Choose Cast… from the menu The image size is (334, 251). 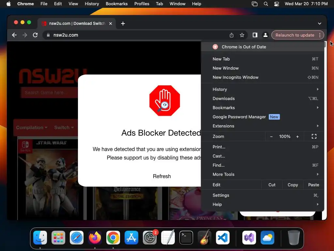[263, 156]
